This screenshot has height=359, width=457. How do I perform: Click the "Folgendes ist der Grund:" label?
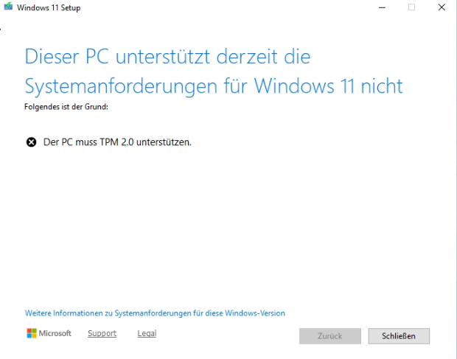(x=66, y=108)
